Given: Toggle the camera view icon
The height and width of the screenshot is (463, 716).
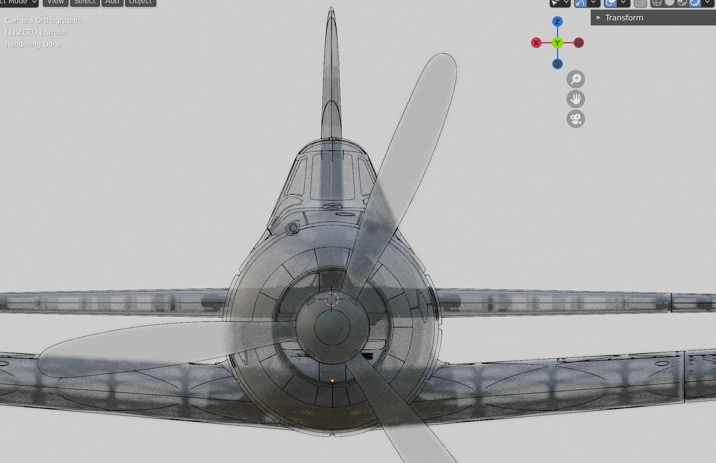Looking at the screenshot, I should click(576, 119).
